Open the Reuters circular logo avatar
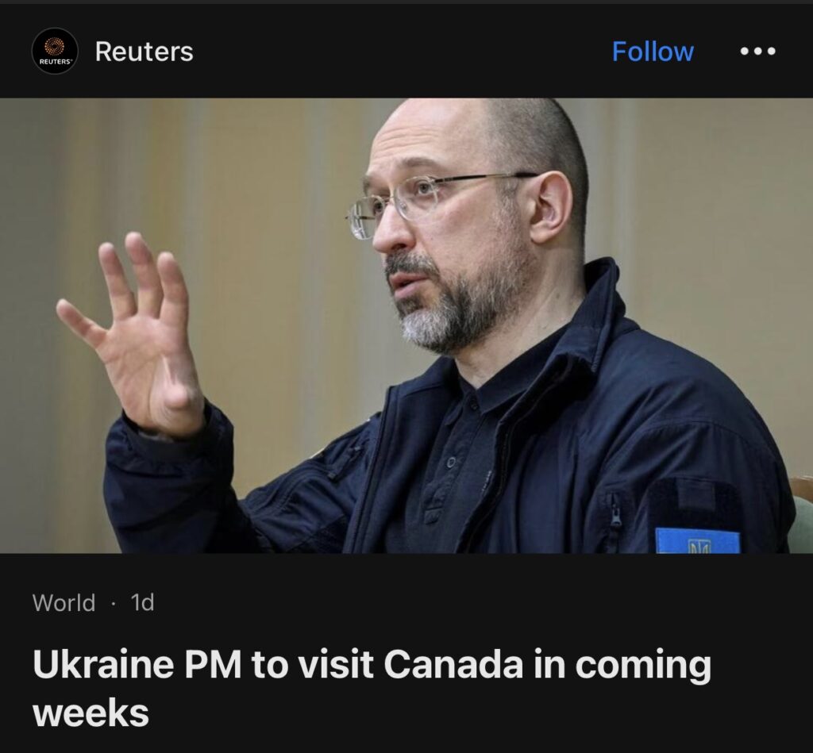The height and width of the screenshot is (753, 813). [x=55, y=51]
